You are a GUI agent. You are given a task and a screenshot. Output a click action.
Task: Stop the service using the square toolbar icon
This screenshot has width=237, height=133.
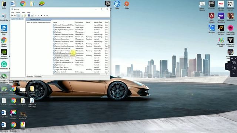(x=41, y=16)
